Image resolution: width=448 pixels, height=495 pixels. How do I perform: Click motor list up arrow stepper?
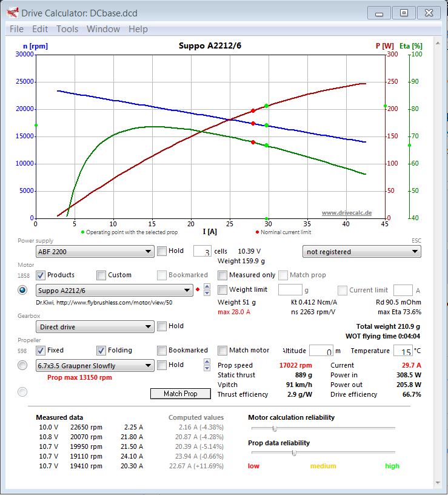[207, 287]
